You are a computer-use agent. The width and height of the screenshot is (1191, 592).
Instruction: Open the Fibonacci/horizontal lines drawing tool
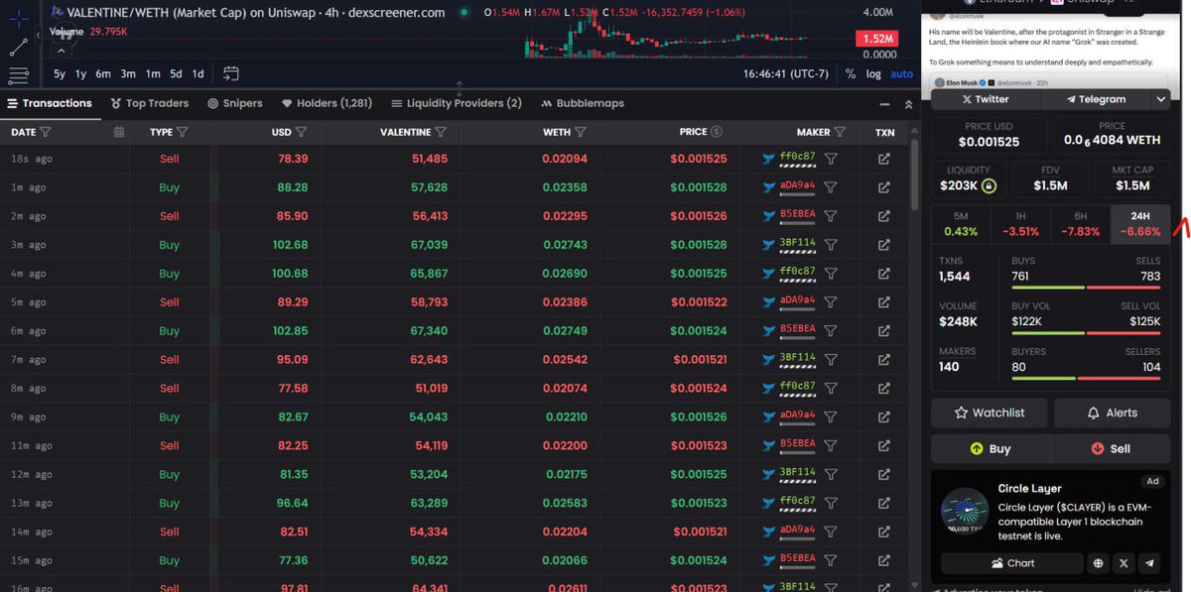pyautogui.click(x=18, y=74)
